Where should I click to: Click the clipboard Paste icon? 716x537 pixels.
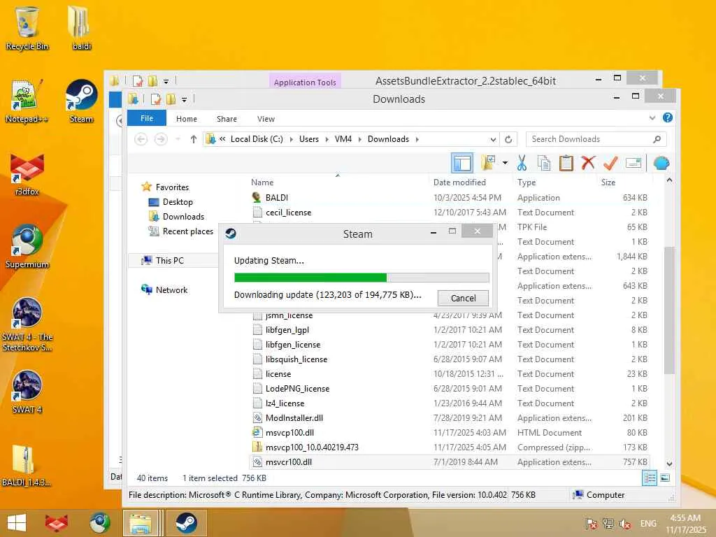(x=566, y=163)
